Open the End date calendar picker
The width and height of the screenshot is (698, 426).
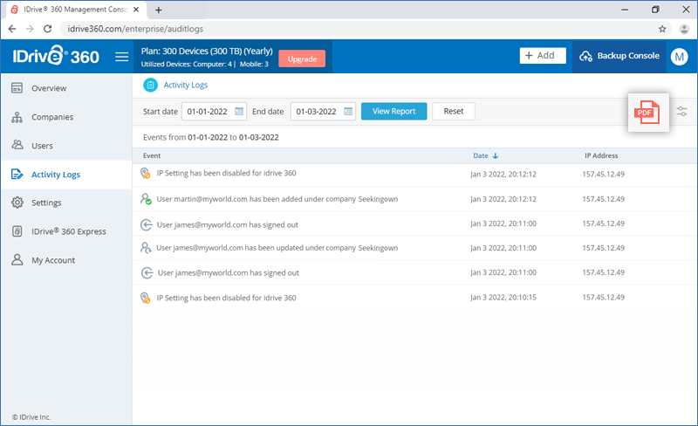[348, 112]
